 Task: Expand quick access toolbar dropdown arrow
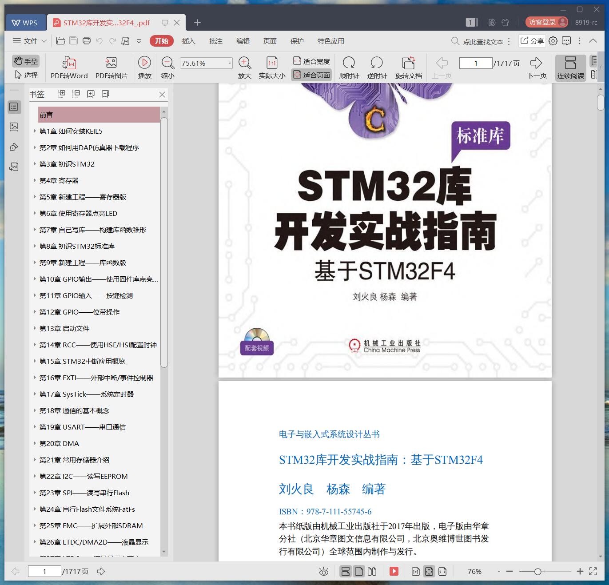tap(139, 41)
